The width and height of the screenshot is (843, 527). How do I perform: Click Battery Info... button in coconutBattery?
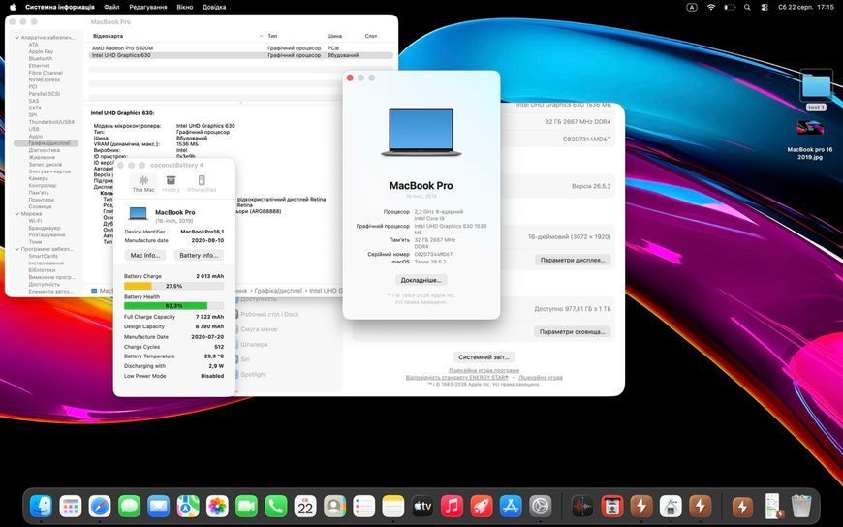199,255
